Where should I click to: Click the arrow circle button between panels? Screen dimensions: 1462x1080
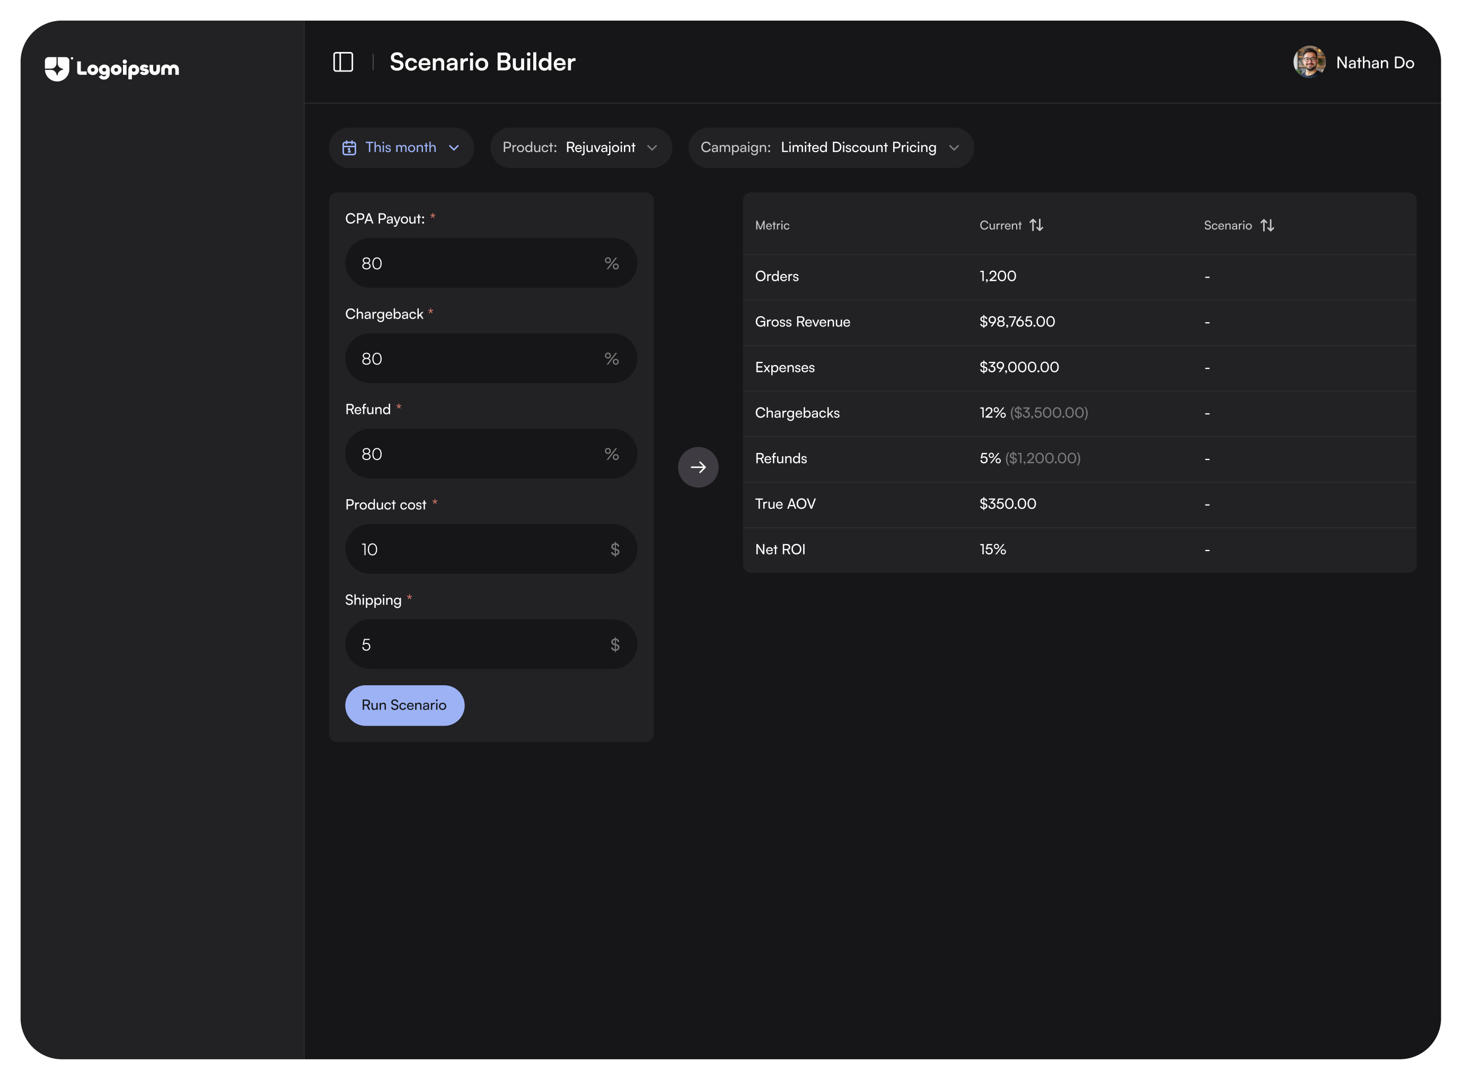point(698,467)
